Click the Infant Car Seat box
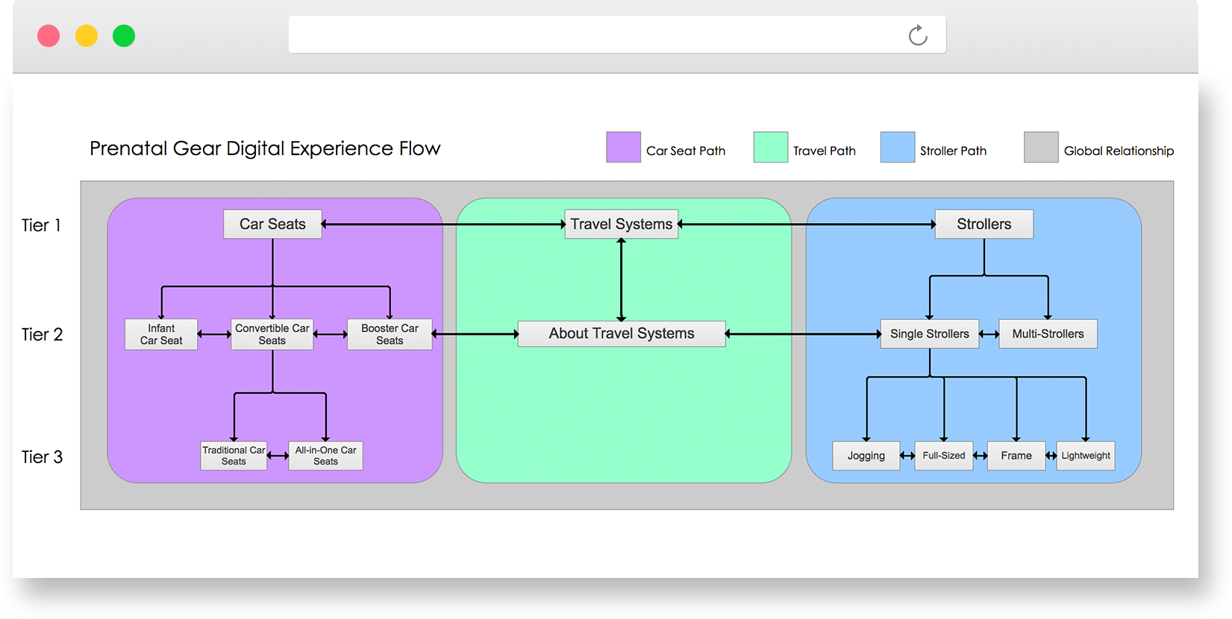This screenshot has width=1232, height=619. pyautogui.click(x=161, y=334)
